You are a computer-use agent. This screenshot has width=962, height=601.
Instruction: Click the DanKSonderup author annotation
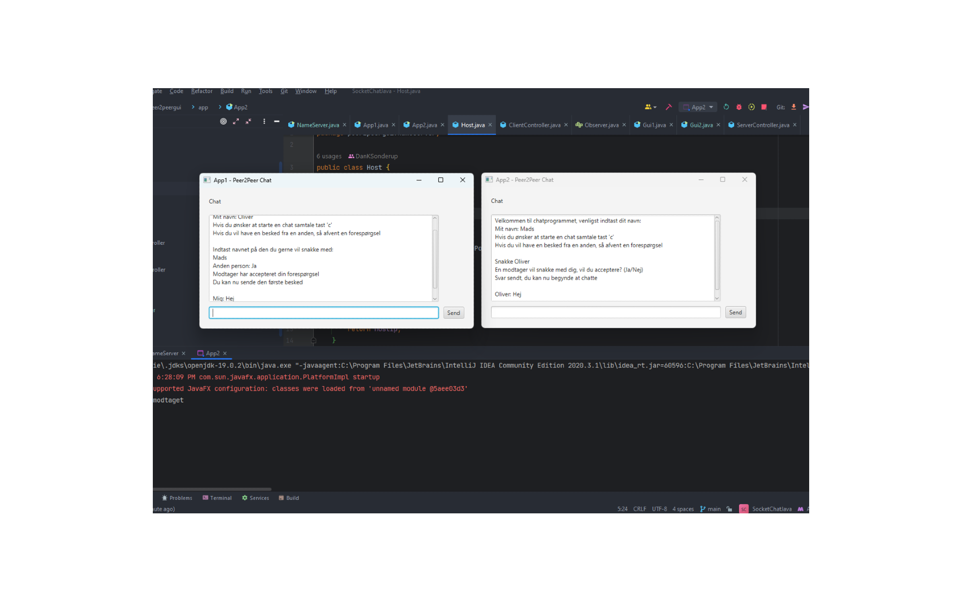click(x=373, y=156)
